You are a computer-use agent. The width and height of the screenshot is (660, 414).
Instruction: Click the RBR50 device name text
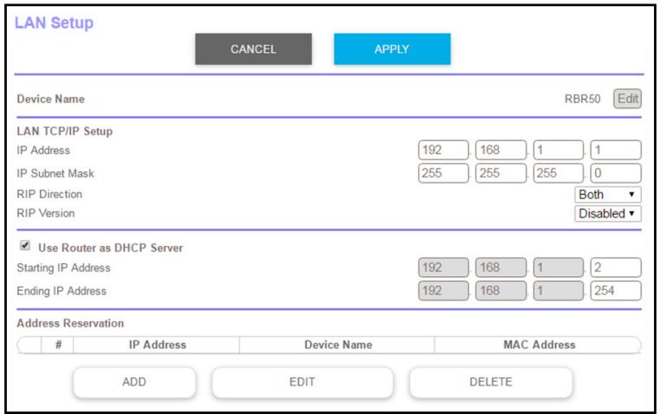[x=582, y=99]
